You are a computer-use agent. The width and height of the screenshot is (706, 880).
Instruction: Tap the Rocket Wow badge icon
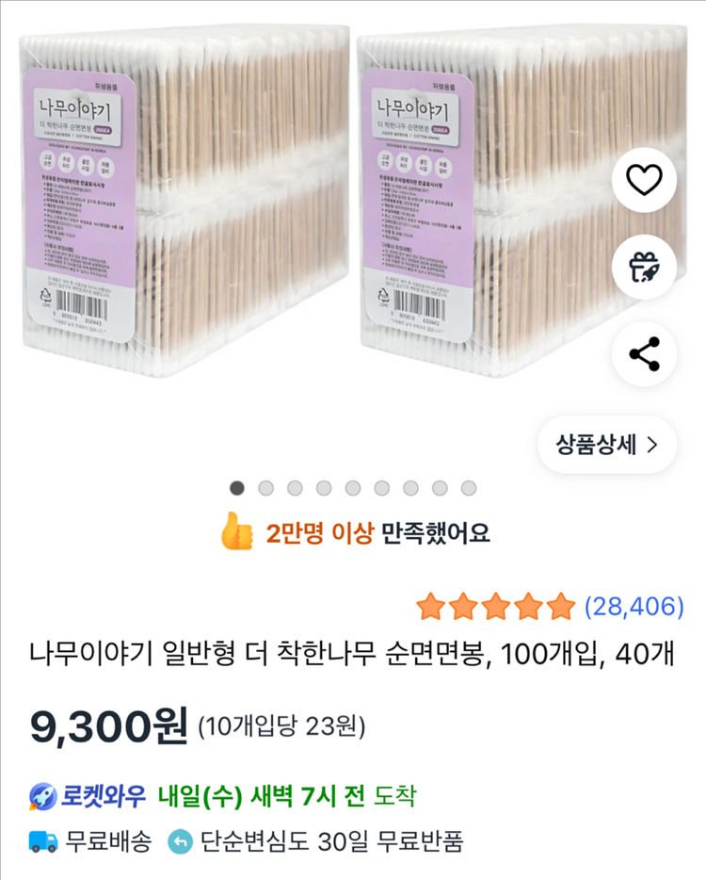(x=45, y=796)
